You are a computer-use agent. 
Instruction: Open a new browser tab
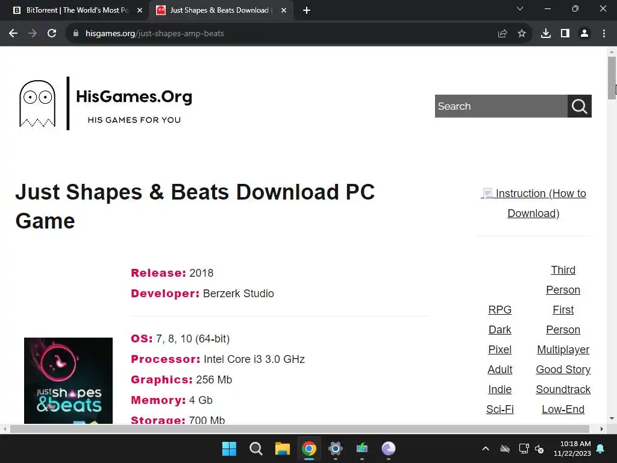307,11
